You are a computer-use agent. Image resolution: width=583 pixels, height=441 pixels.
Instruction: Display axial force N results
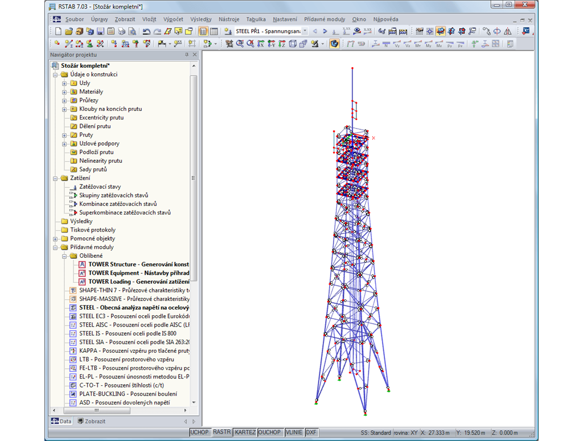coord(385,44)
